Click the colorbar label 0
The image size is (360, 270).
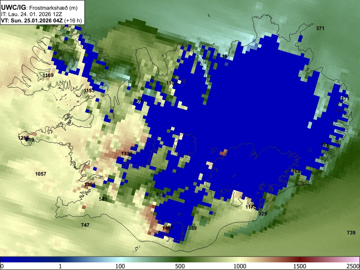click(x=2, y=266)
